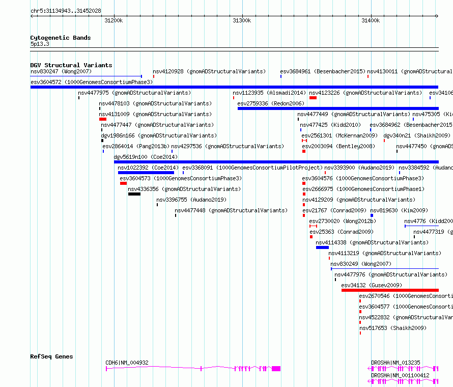Open esv21767 (Conrad2009) label
This screenshot has height=387, width=453.
[x=334, y=210]
